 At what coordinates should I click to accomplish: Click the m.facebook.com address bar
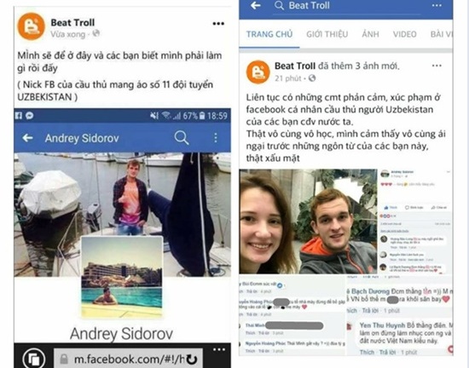pos(128,359)
